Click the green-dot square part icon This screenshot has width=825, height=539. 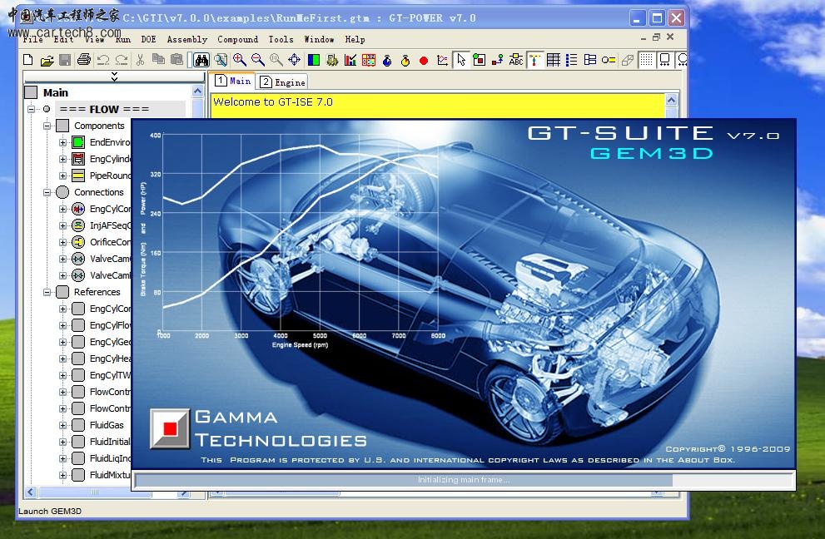click(x=480, y=60)
